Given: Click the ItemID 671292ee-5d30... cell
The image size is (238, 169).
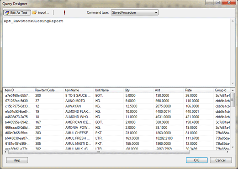Looking at the screenshot, I should click(x=18, y=101).
